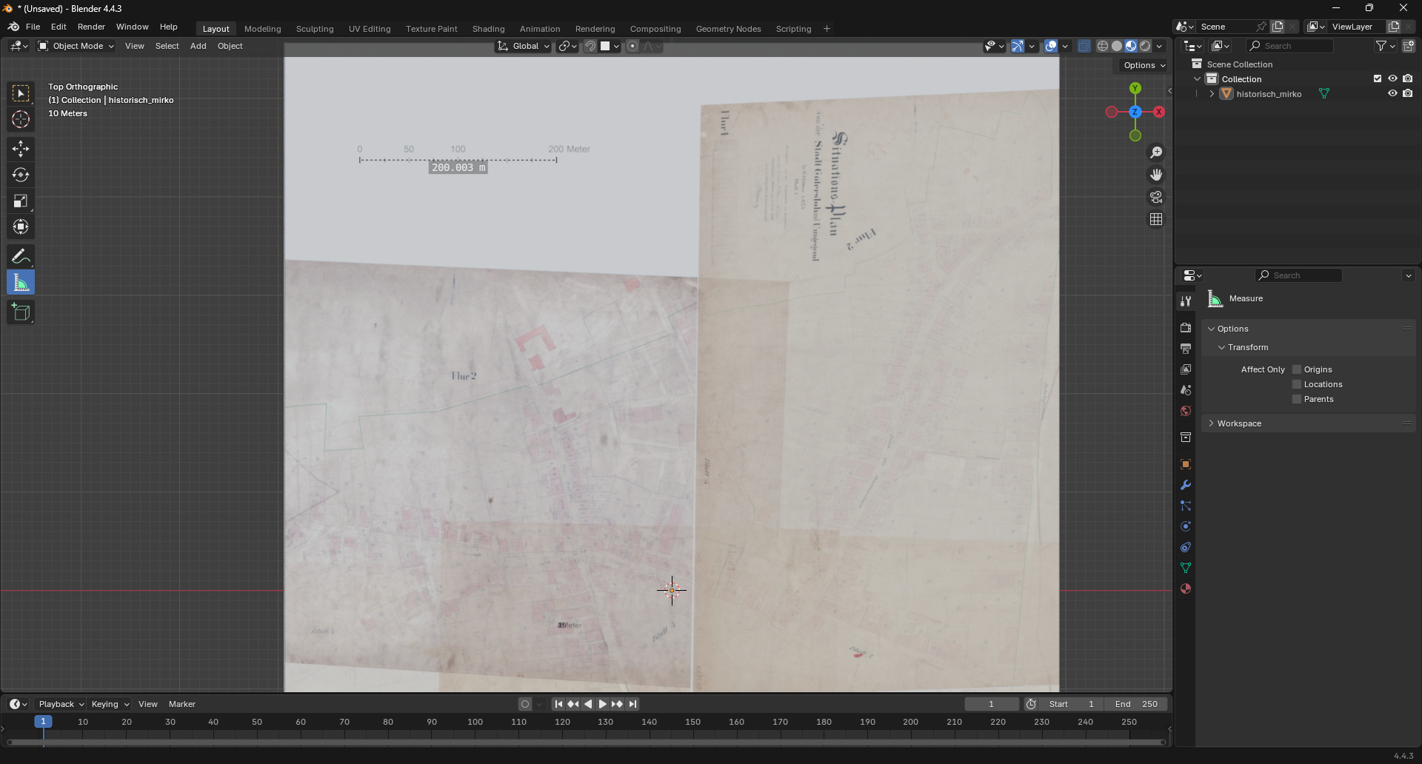Select the Annotate tool
Screen dimensions: 1422x764
[21, 257]
